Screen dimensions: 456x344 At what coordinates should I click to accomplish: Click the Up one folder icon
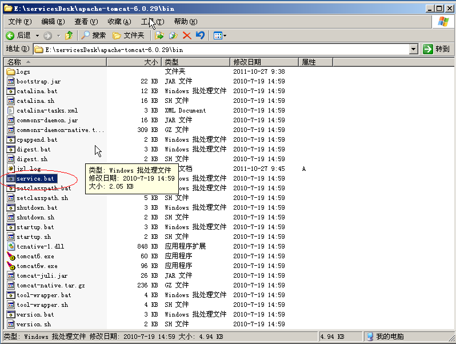[x=69, y=35]
